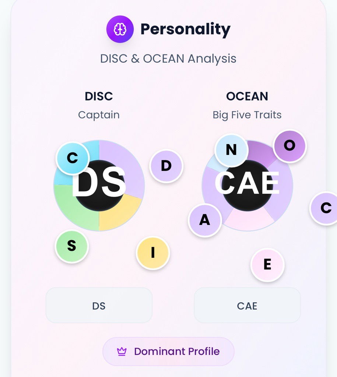
Task: Select the purple O bubble on OCEAN chart
Action: click(x=290, y=146)
